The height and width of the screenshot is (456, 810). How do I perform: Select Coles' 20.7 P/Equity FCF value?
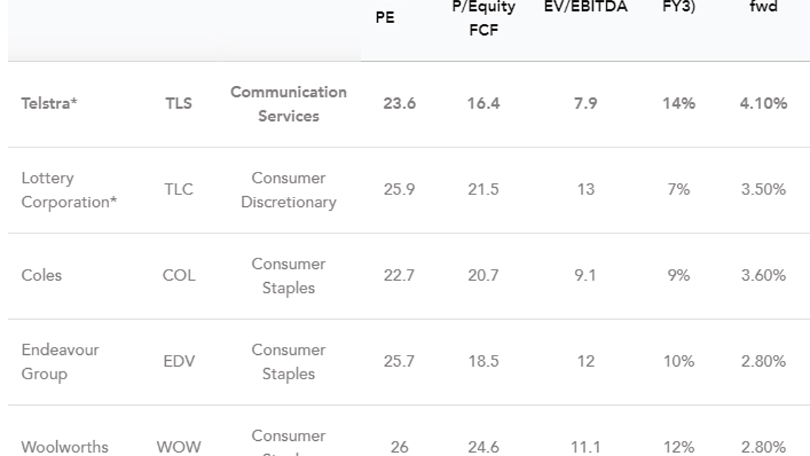tap(484, 276)
